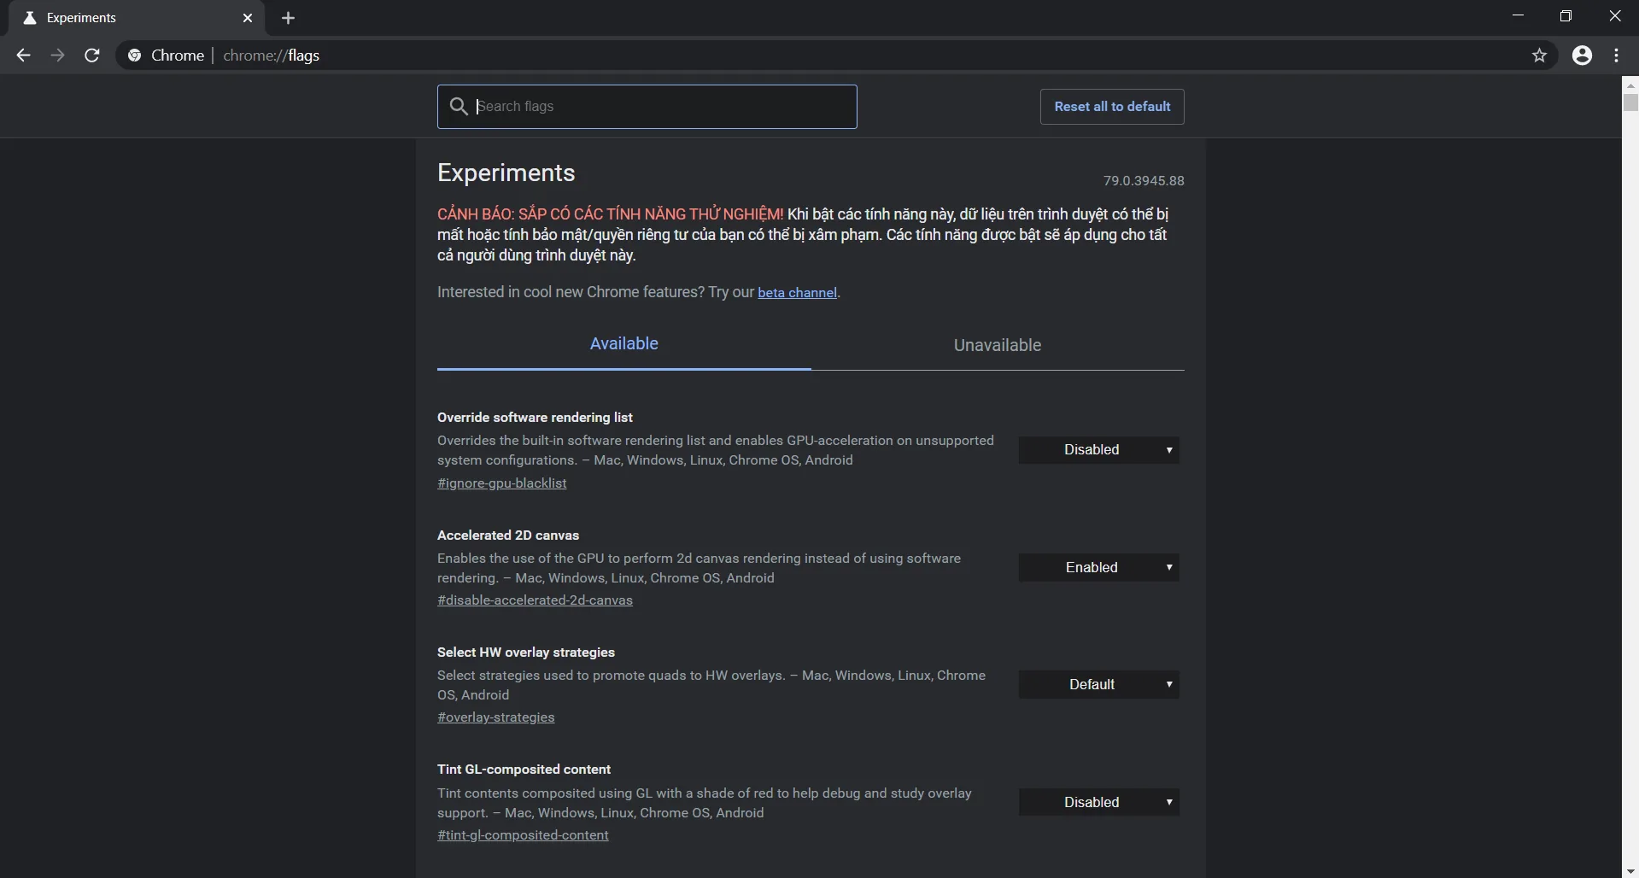Open a new tab with plus button
The height and width of the screenshot is (878, 1639).
pos(288,18)
